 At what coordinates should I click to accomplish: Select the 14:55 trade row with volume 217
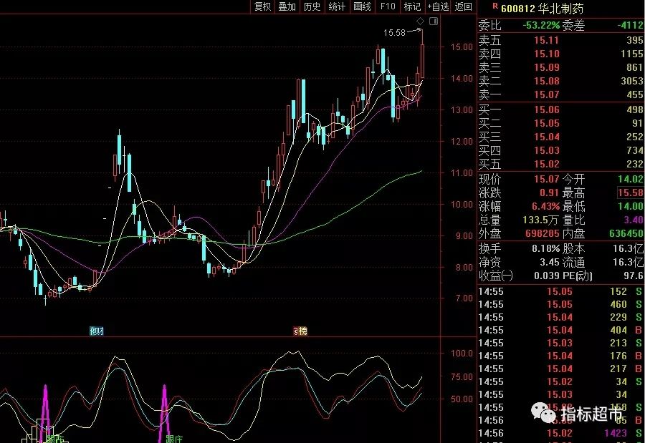point(560,369)
